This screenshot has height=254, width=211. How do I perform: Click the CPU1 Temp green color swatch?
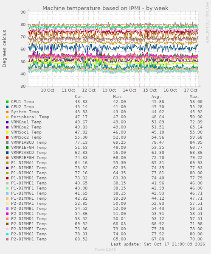tap(7, 102)
